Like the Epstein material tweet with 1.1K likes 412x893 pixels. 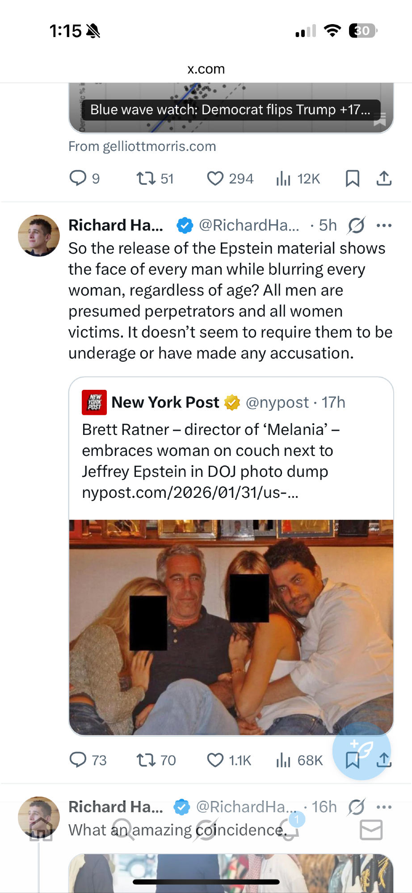pyautogui.click(x=215, y=759)
